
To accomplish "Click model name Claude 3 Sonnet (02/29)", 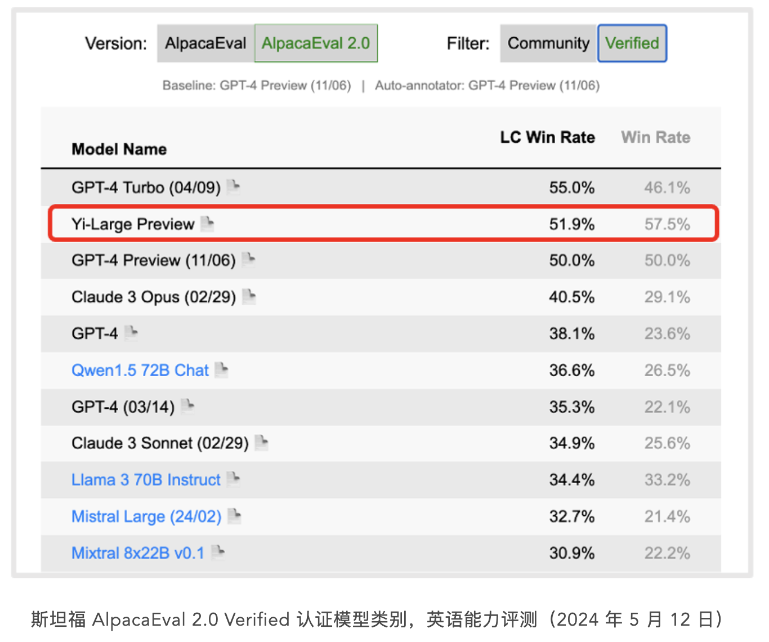I will 160,444.
